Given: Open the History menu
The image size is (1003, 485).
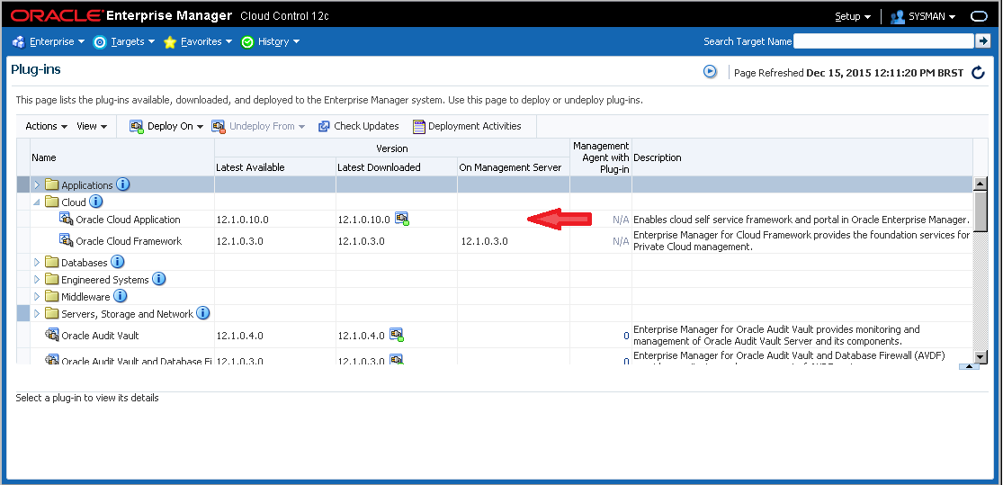Looking at the screenshot, I should pyautogui.click(x=271, y=41).
